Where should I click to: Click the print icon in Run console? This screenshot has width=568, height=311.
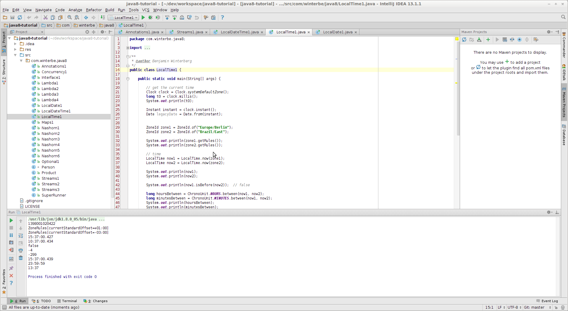click(21, 251)
